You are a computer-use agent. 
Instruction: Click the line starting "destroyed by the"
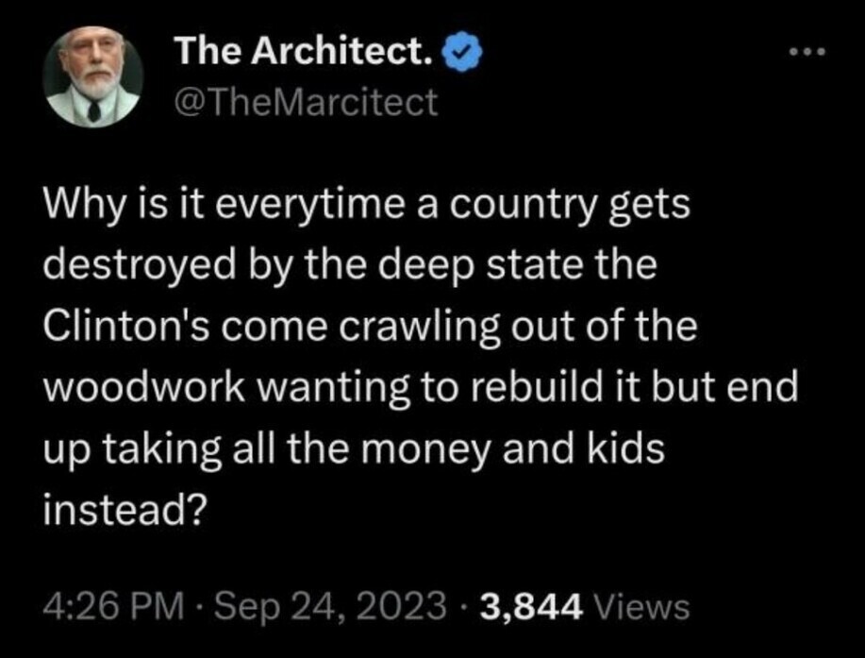click(x=349, y=268)
